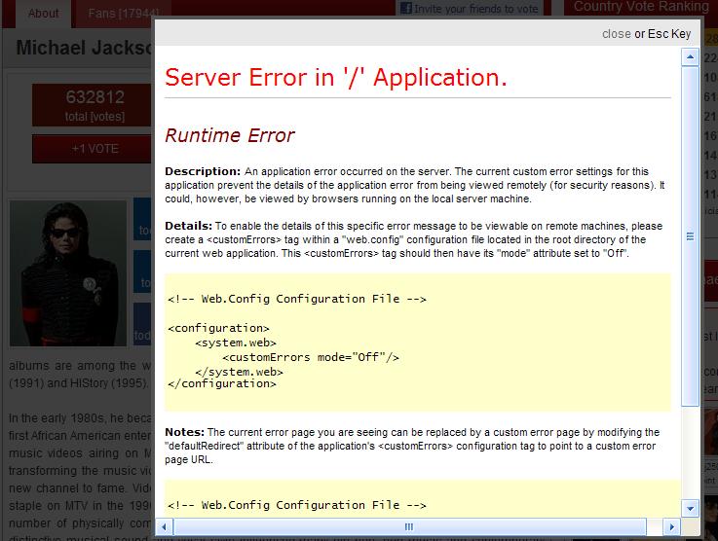Click the Server Error heading text

click(x=336, y=78)
